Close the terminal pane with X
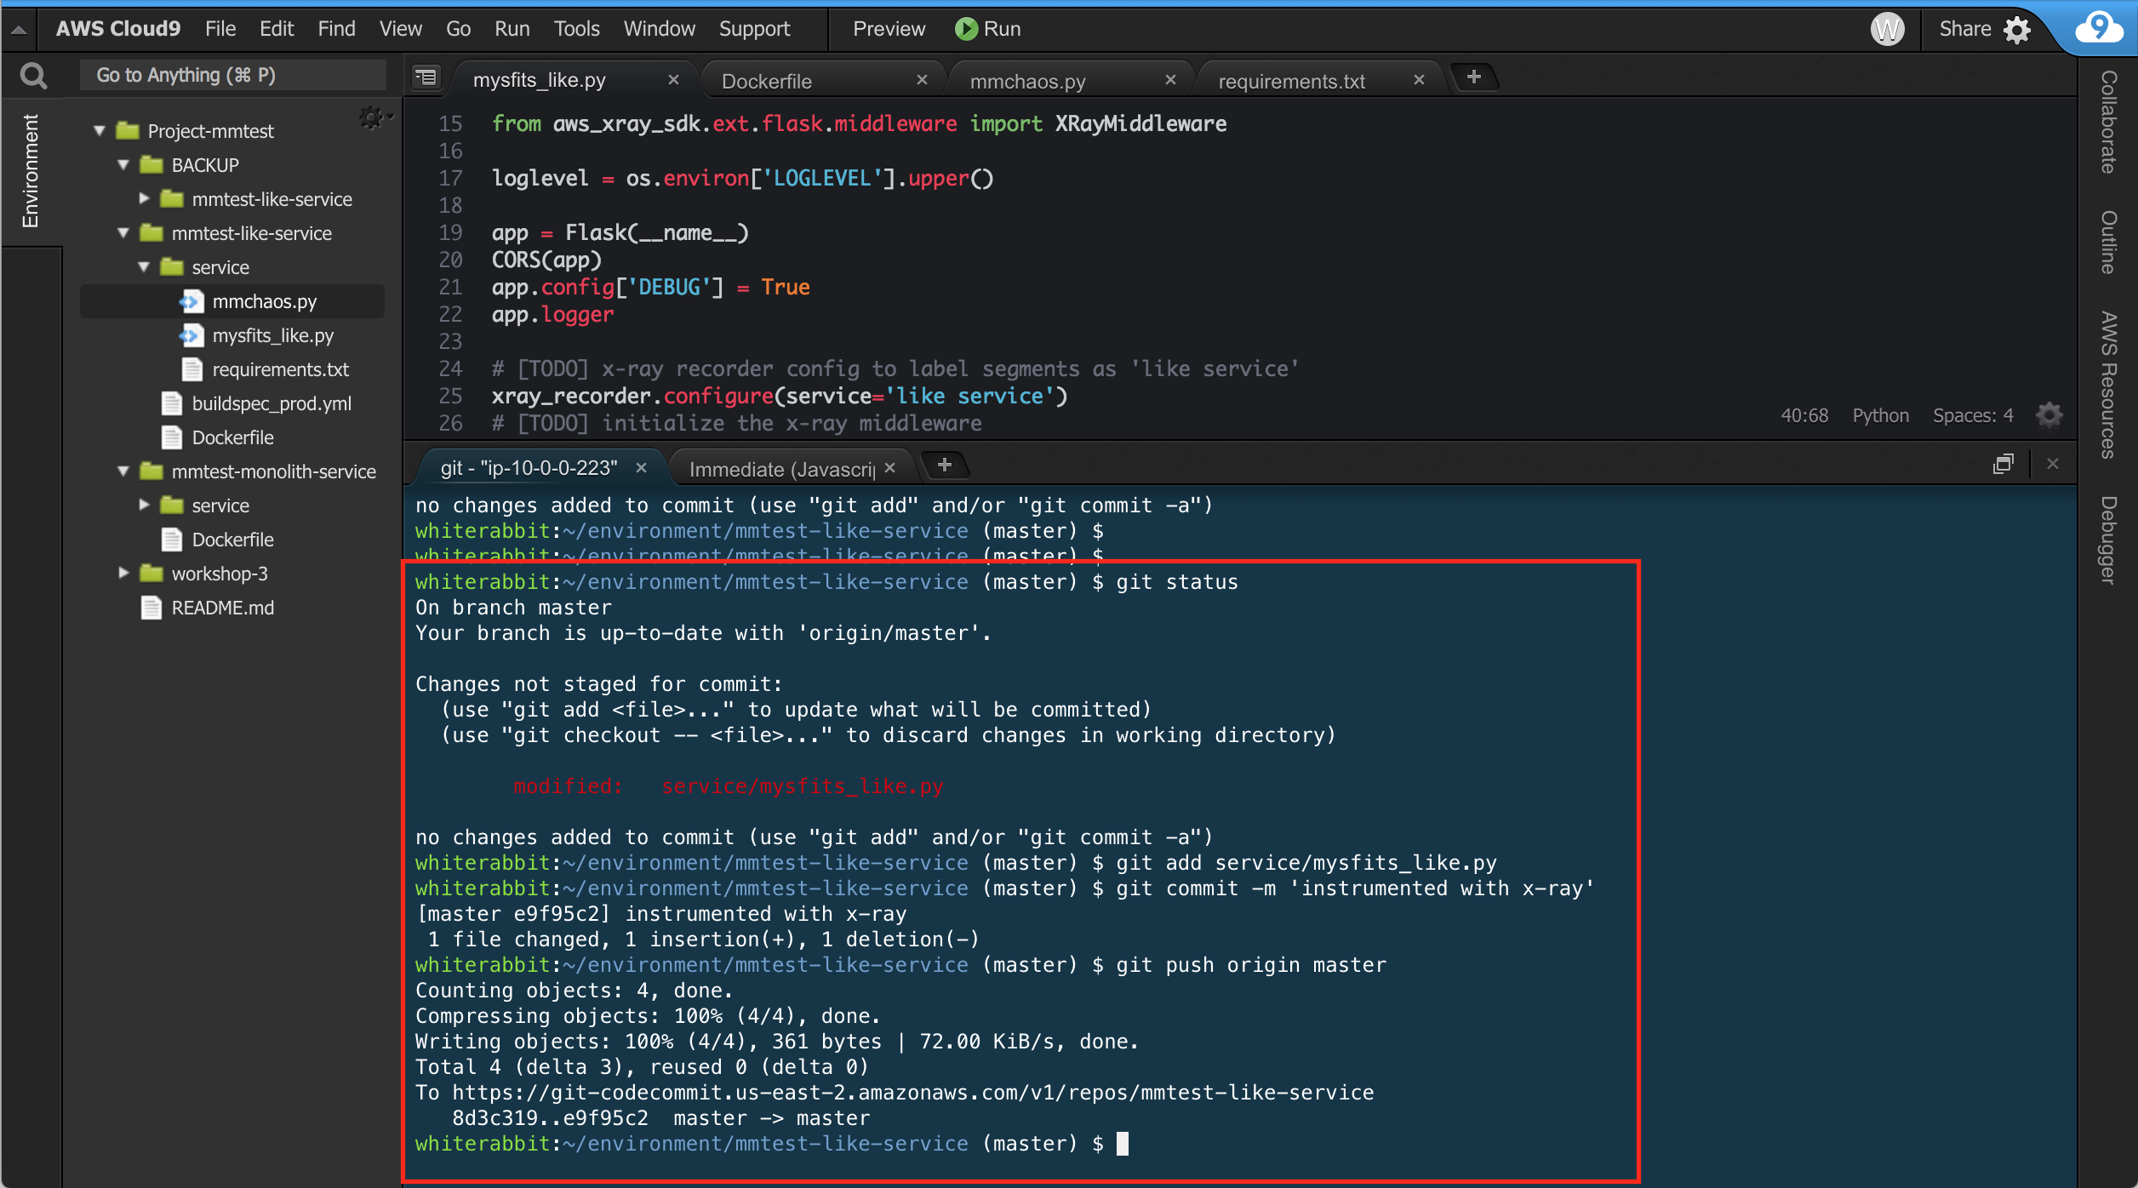Screen dimensions: 2138x1188 pos(2053,464)
